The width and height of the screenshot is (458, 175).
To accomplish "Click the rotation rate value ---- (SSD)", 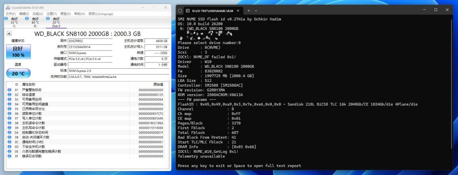I will (x=156, y=53).
